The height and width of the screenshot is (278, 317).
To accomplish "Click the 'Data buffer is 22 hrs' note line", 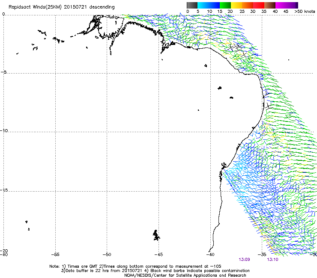I will pyautogui.click(x=155, y=271).
